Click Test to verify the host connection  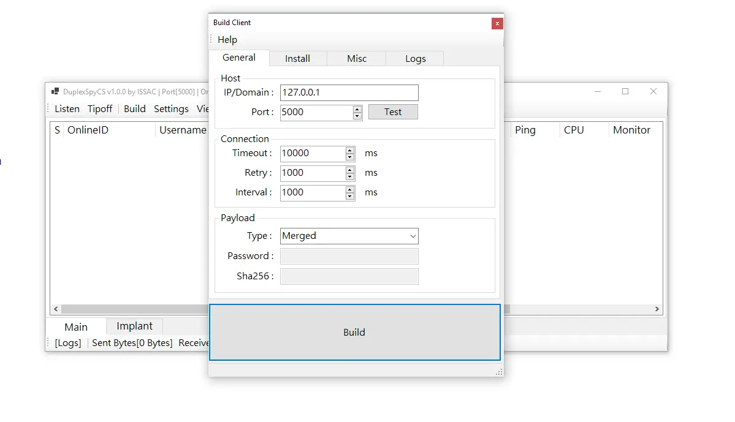point(392,111)
